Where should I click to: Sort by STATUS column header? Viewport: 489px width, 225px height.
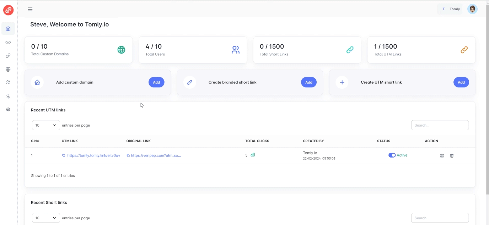coord(384,141)
